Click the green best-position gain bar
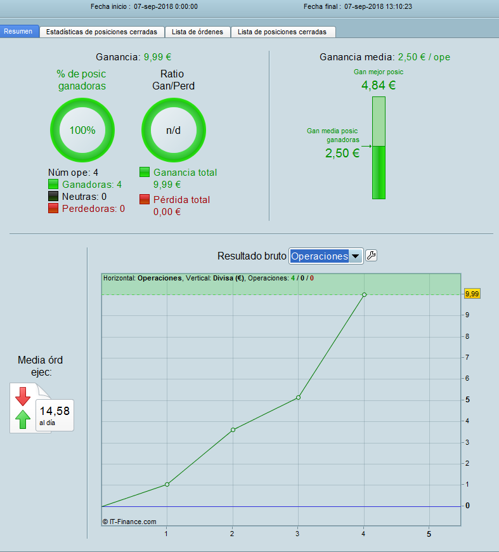The image size is (499, 552). [x=379, y=148]
